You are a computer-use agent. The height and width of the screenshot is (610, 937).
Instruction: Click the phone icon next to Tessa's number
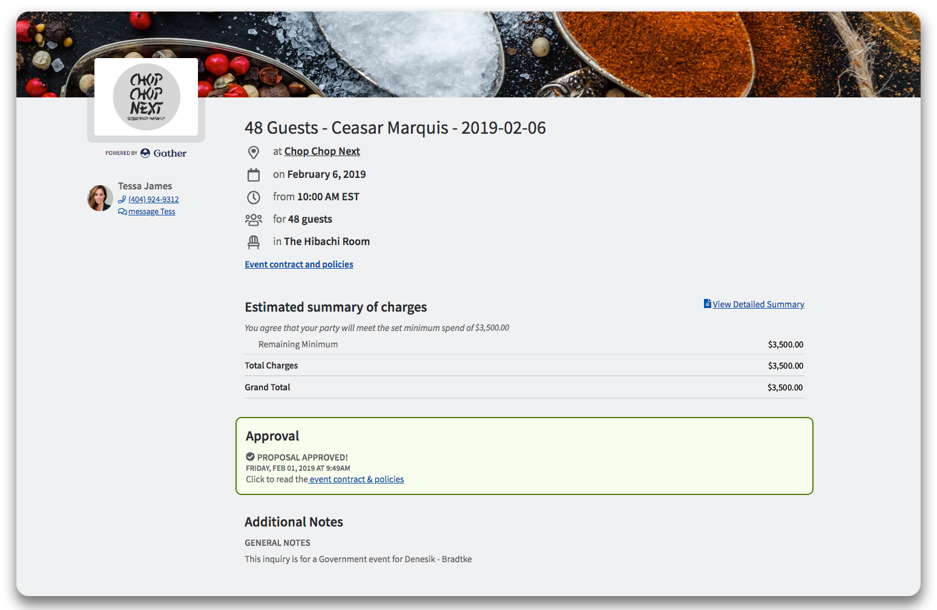click(x=122, y=199)
